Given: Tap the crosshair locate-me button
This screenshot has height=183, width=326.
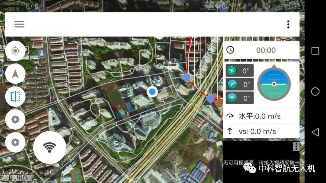Looking at the screenshot, I should click(x=15, y=51).
